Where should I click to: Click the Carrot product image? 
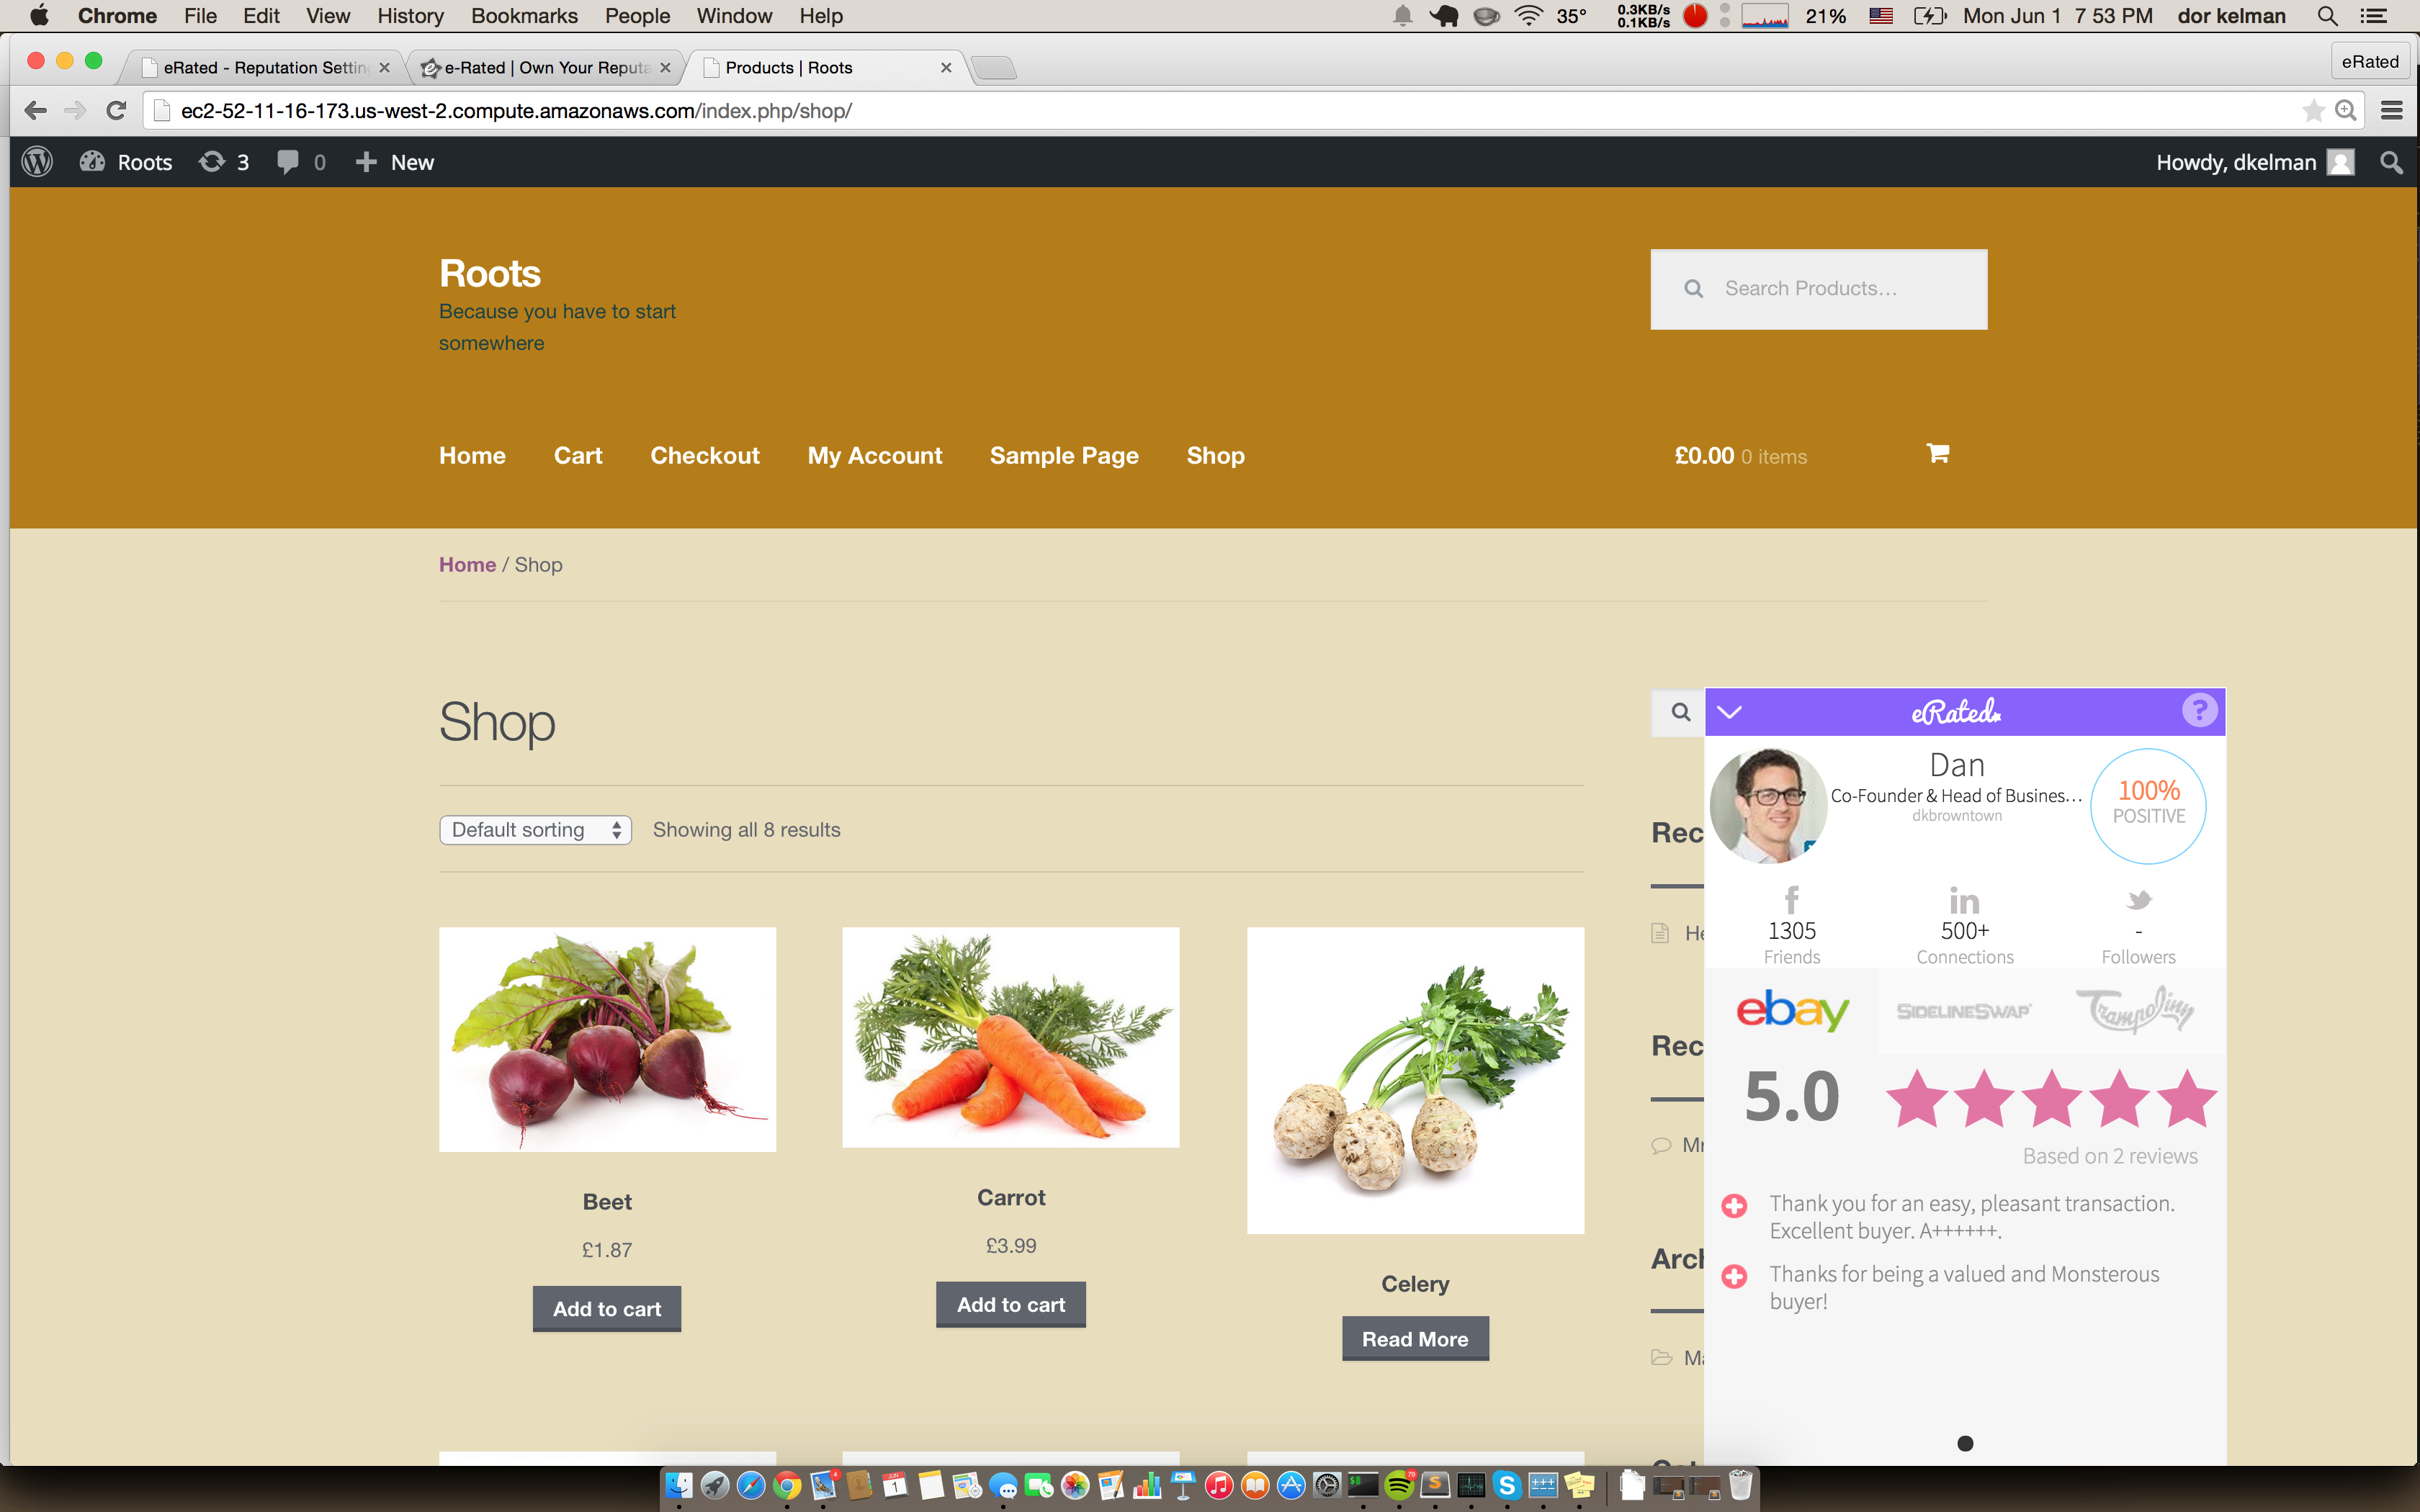(1011, 1037)
